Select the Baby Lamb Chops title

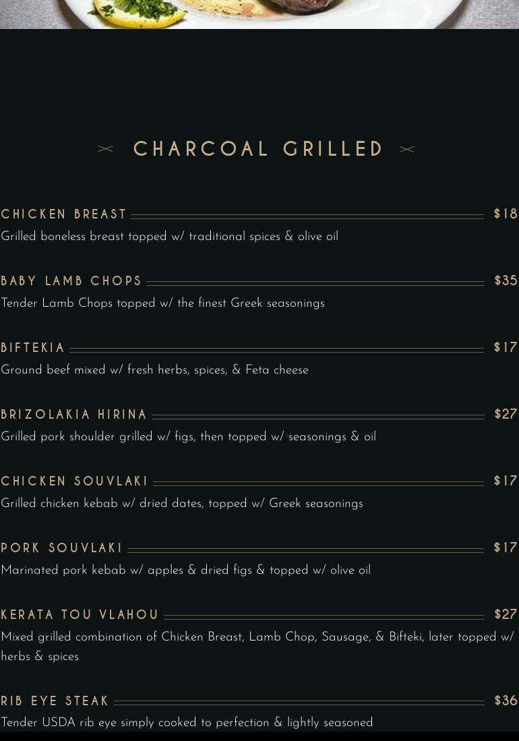[x=71, y=281]
